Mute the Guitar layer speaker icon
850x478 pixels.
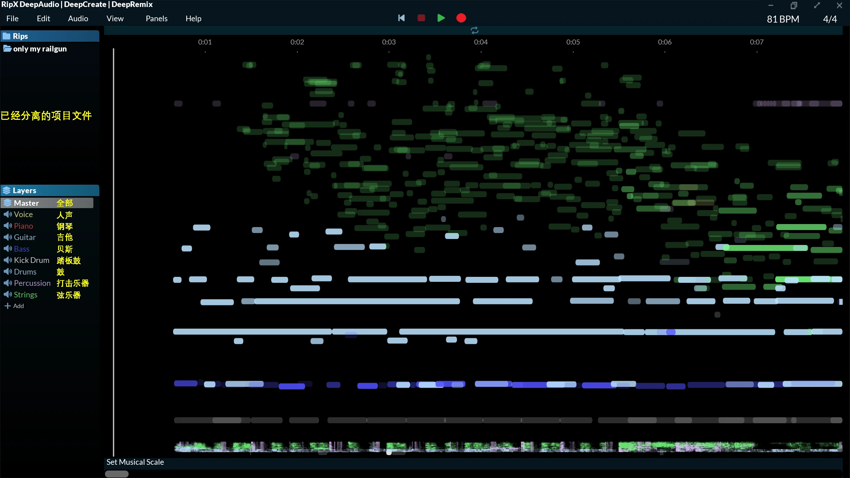tap(7, 237)
